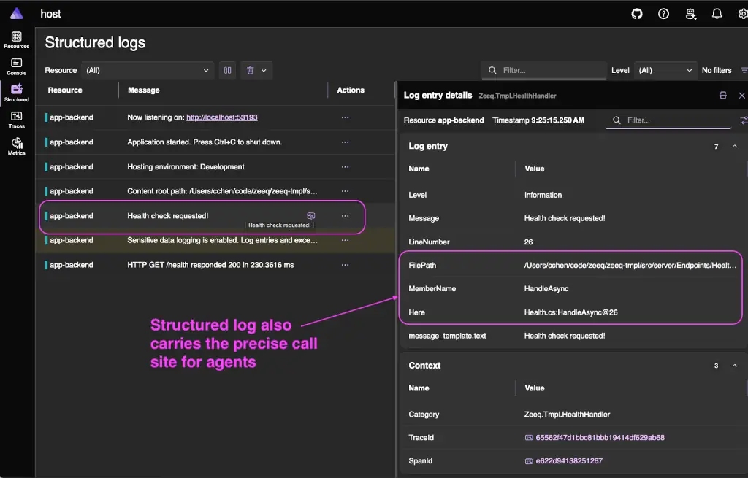
Task: Open actions for Content root path row
Action: (x=345, y=191)
